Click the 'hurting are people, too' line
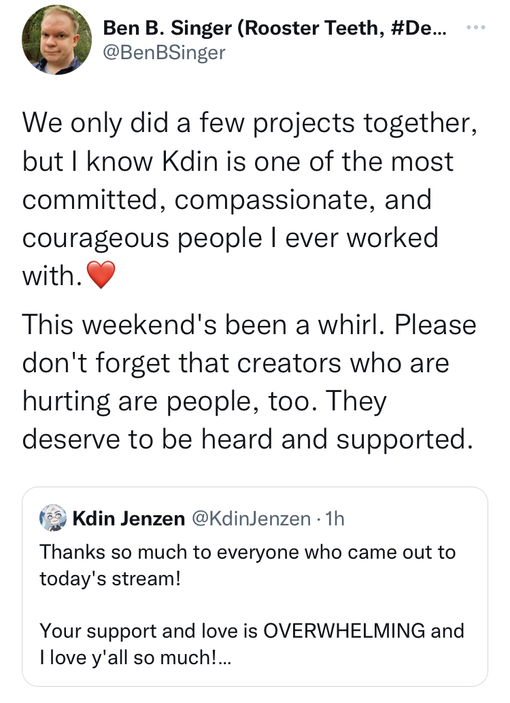 [x=204, y=401]
